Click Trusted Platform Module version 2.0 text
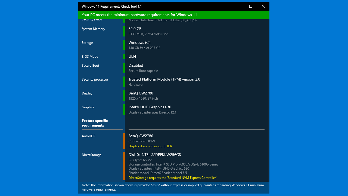This screenshot has width=348, height=196. [x=164, y=79]
